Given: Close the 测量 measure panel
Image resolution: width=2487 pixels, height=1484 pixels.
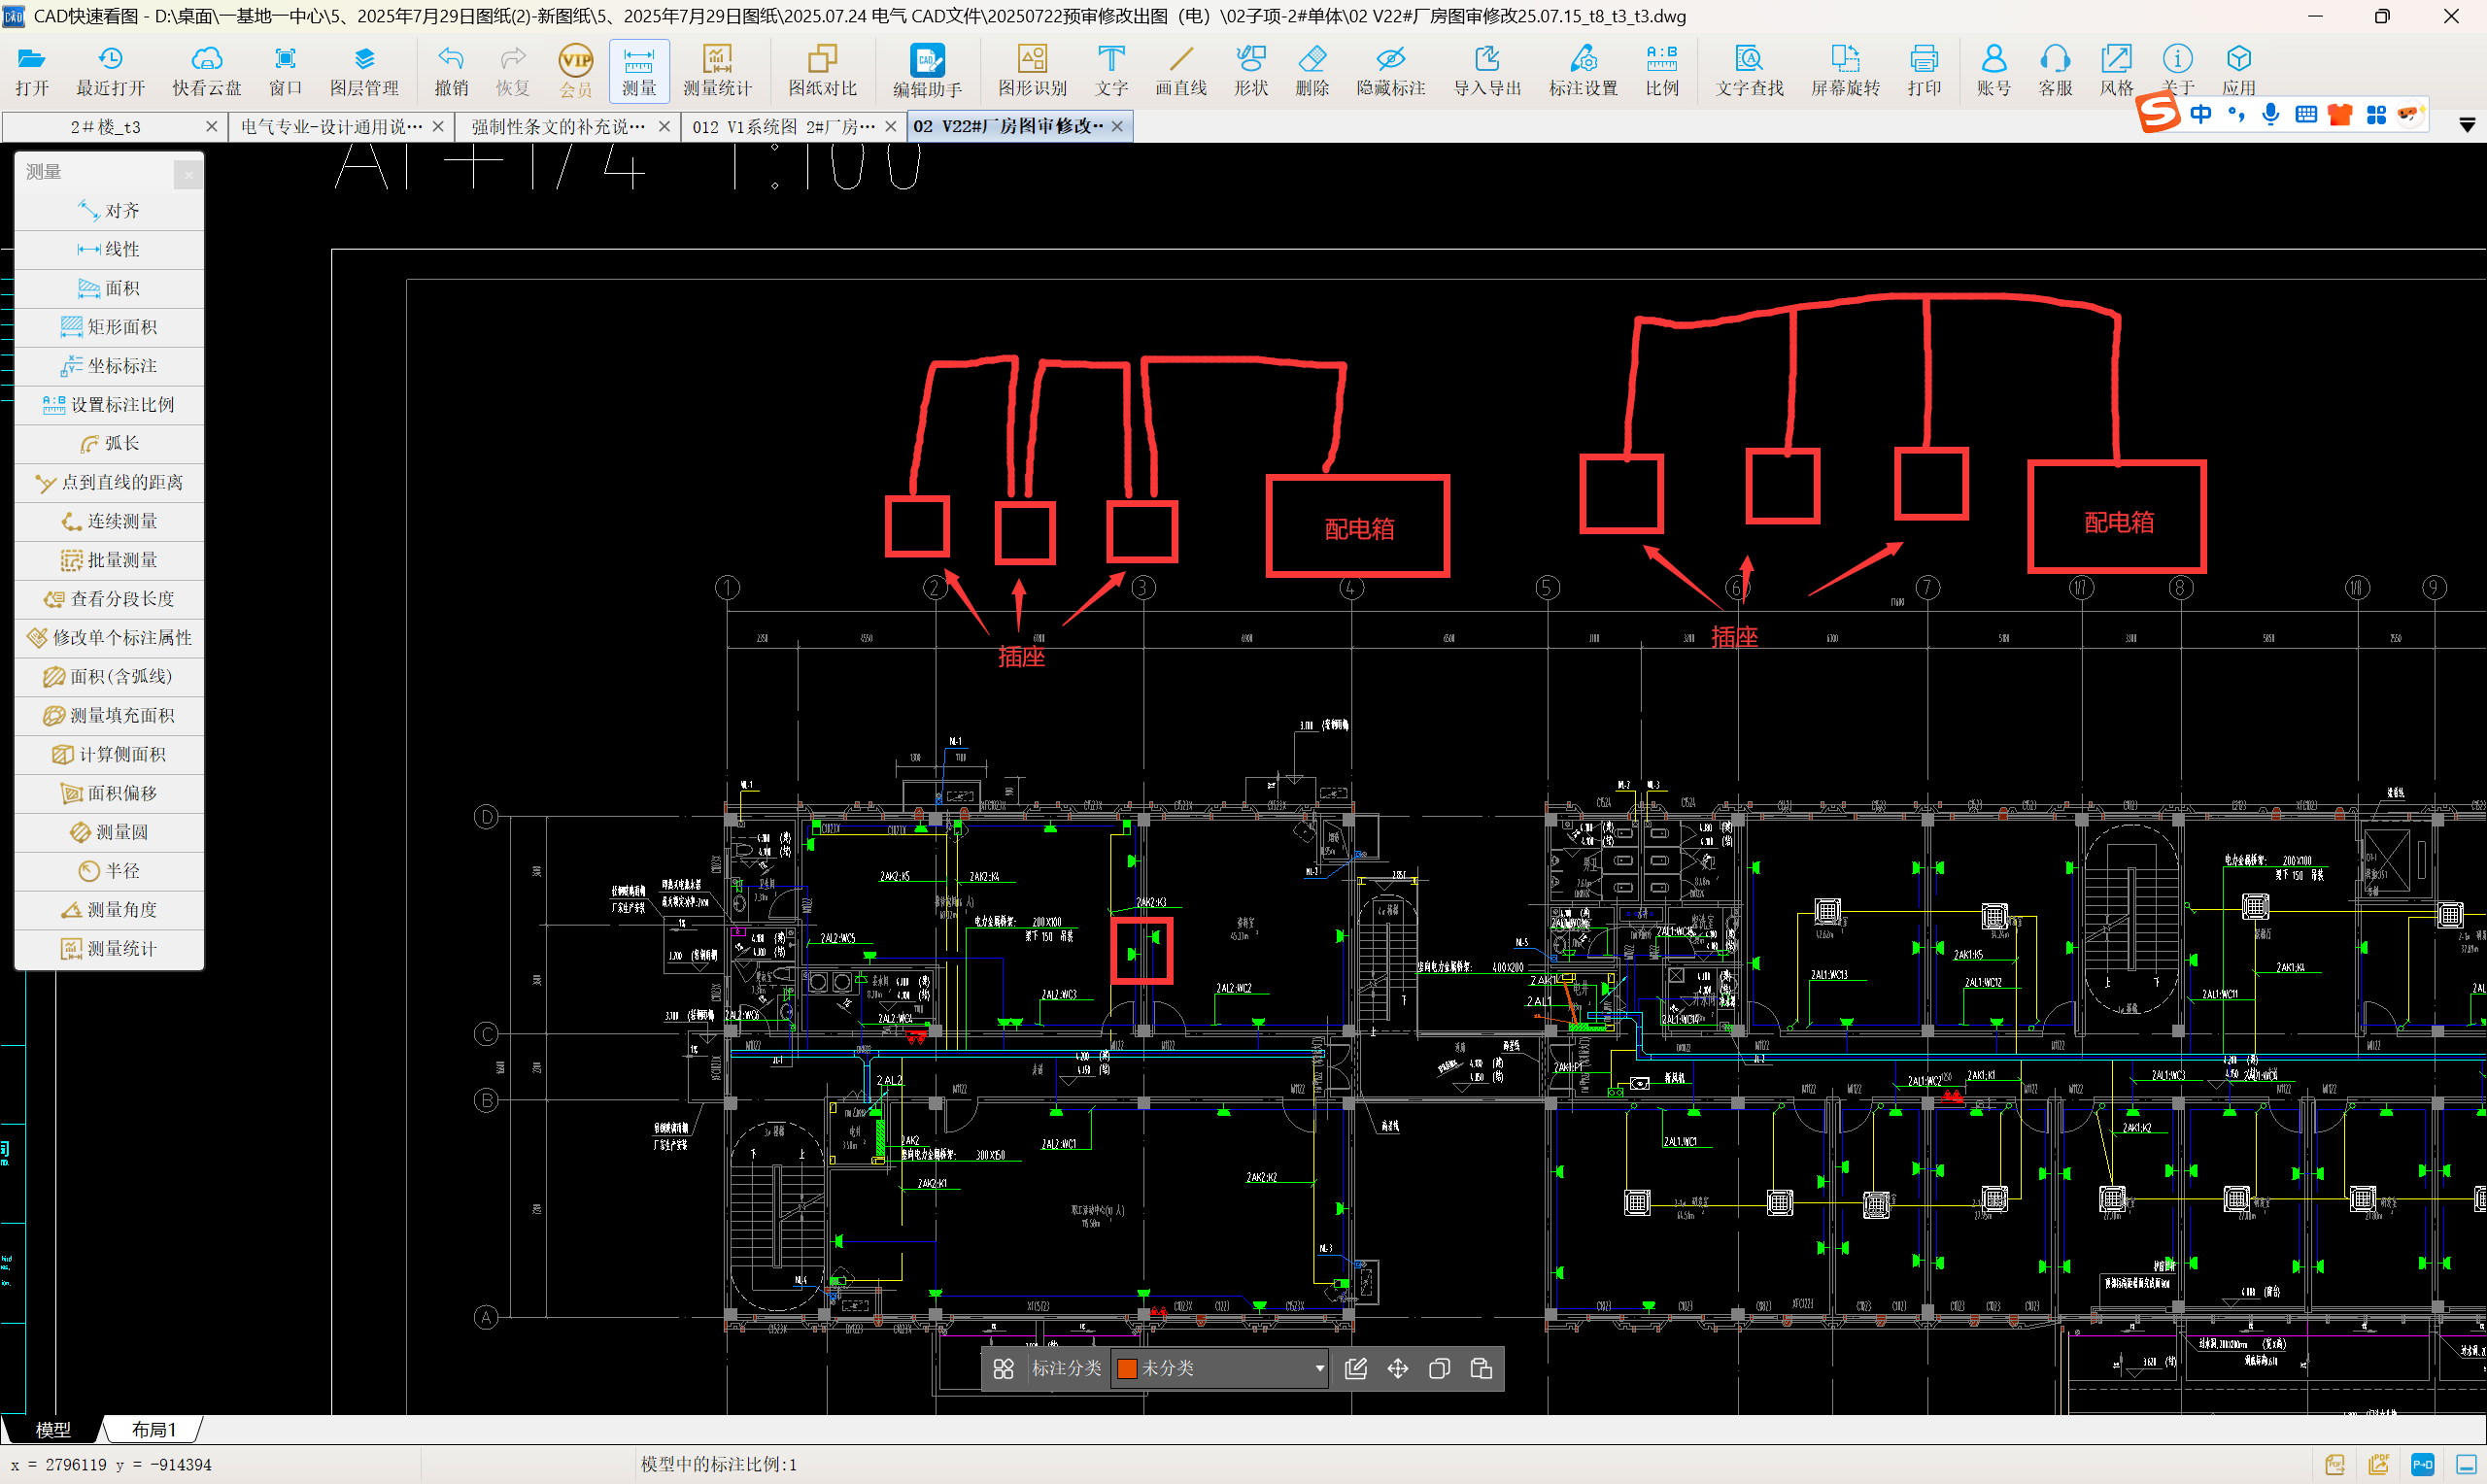Looking at the screenshot, I should [188, 174].
